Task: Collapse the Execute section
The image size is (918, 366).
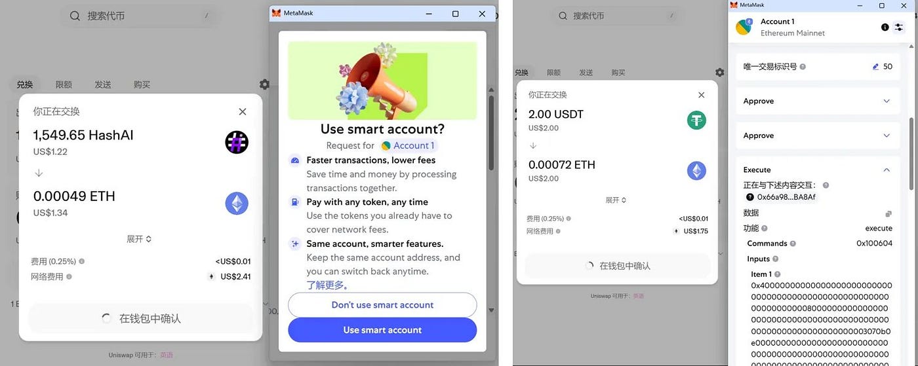Action: pos(887,170)
